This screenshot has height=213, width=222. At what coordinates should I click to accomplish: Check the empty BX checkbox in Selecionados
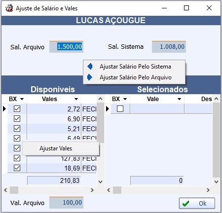coord(120,108)
